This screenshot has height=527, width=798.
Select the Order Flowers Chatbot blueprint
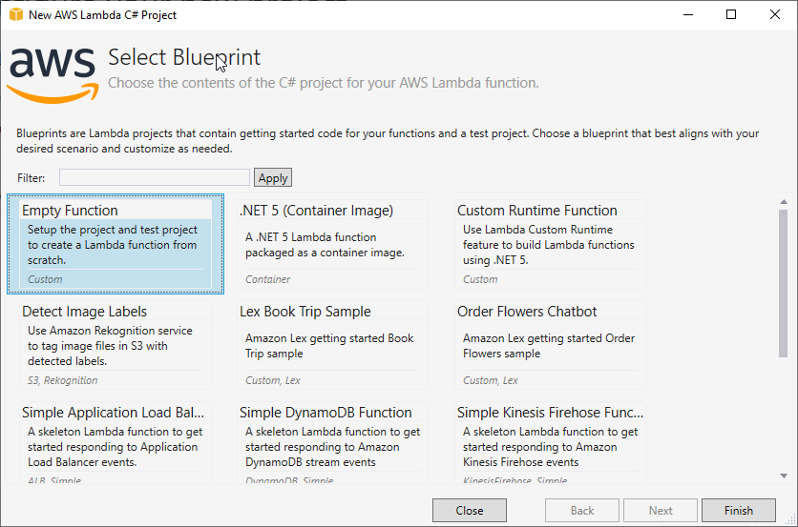click(x=551, y=345)
